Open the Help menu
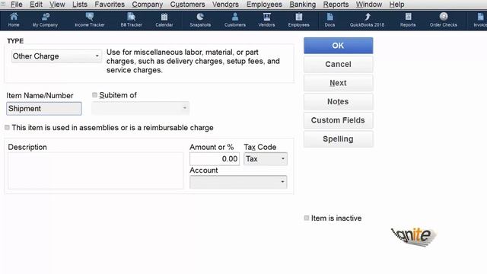The image size is (487, 274). (x=396, y=5)
